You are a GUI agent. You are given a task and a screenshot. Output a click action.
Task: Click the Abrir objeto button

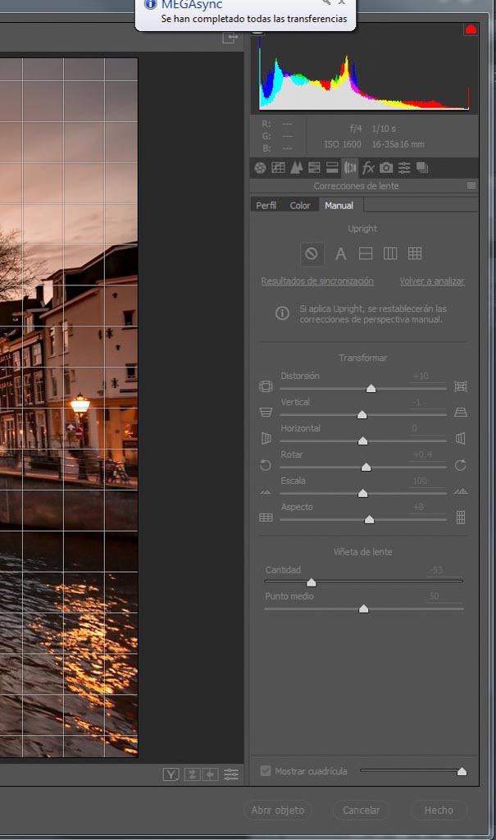tap(278, 810)
